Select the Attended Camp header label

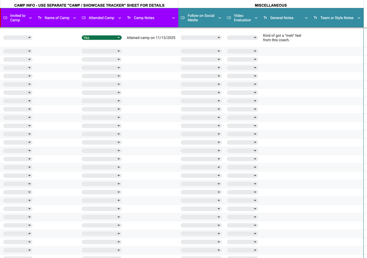point(101,18)
